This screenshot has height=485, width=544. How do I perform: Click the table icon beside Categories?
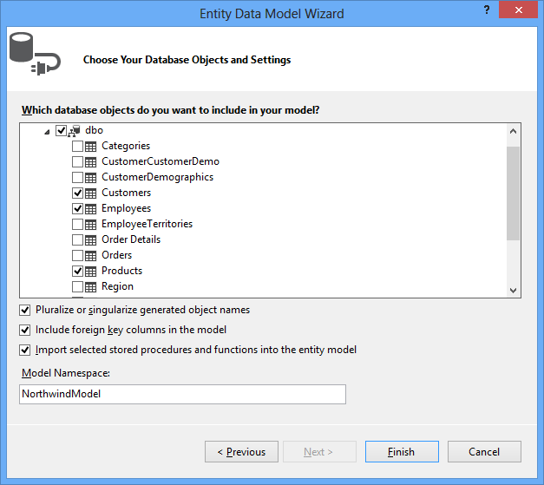coord(91,146)
